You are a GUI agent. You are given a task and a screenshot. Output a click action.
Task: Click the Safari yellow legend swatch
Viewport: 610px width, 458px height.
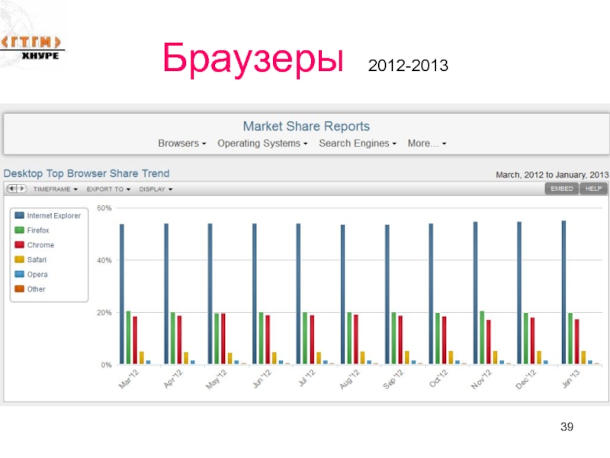[18, 260]
